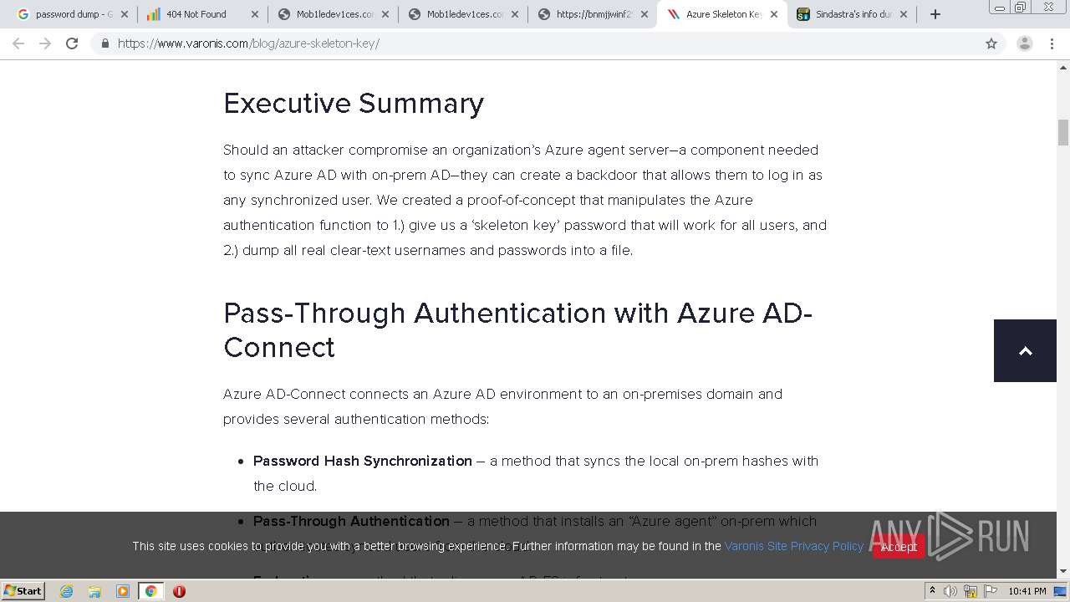
Task: Click the Google favicon on first tab
Action: point(23,14)
